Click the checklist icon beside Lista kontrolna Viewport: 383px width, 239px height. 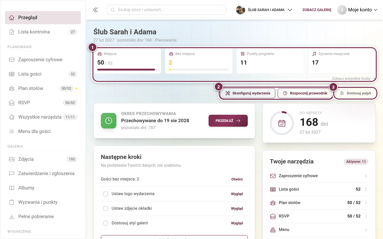point(12,32)
